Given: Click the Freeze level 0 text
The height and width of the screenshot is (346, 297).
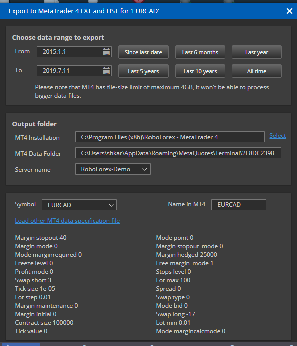Looking at the screenshot, I should tap(34, 263).
